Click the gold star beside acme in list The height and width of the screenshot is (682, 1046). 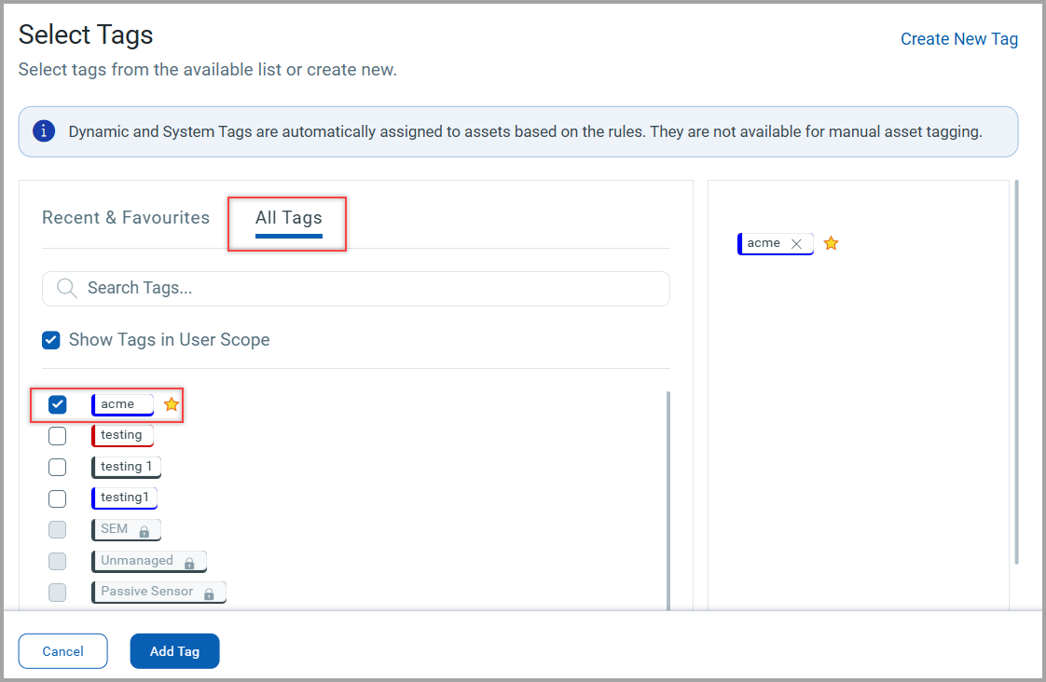pos(172,404)
